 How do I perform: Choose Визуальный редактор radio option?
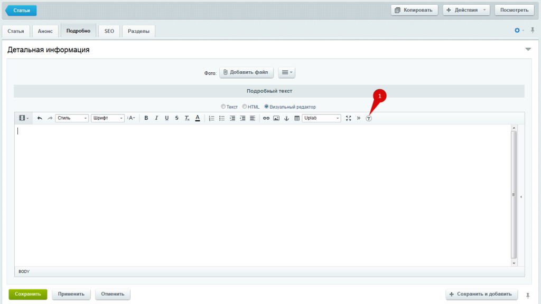coord(267,107)
